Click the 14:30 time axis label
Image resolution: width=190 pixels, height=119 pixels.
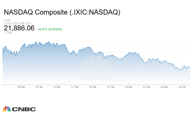[182, 87]
